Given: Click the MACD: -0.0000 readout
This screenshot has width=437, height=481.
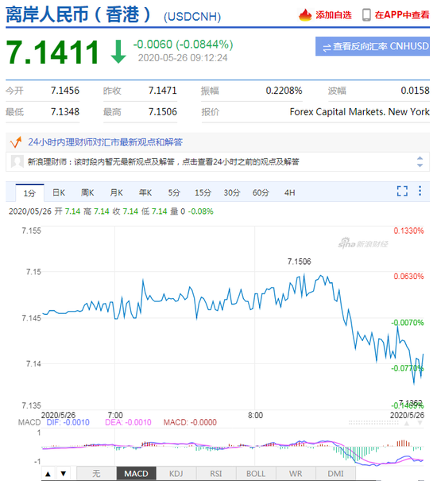Looking at the screenshot, I should [x=190, y=422].
